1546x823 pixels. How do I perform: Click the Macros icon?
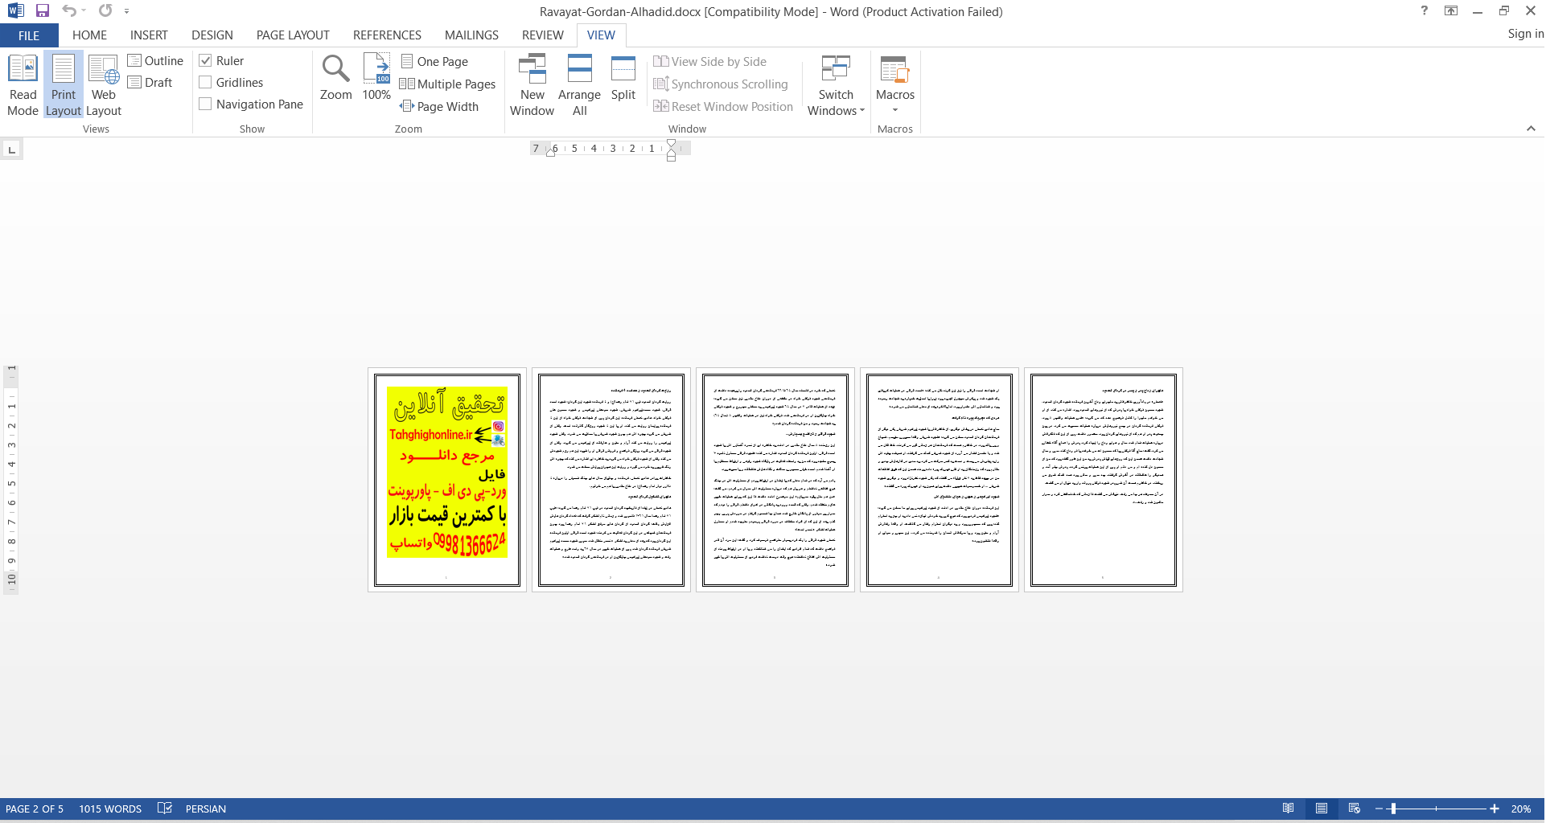pos(894,71)
